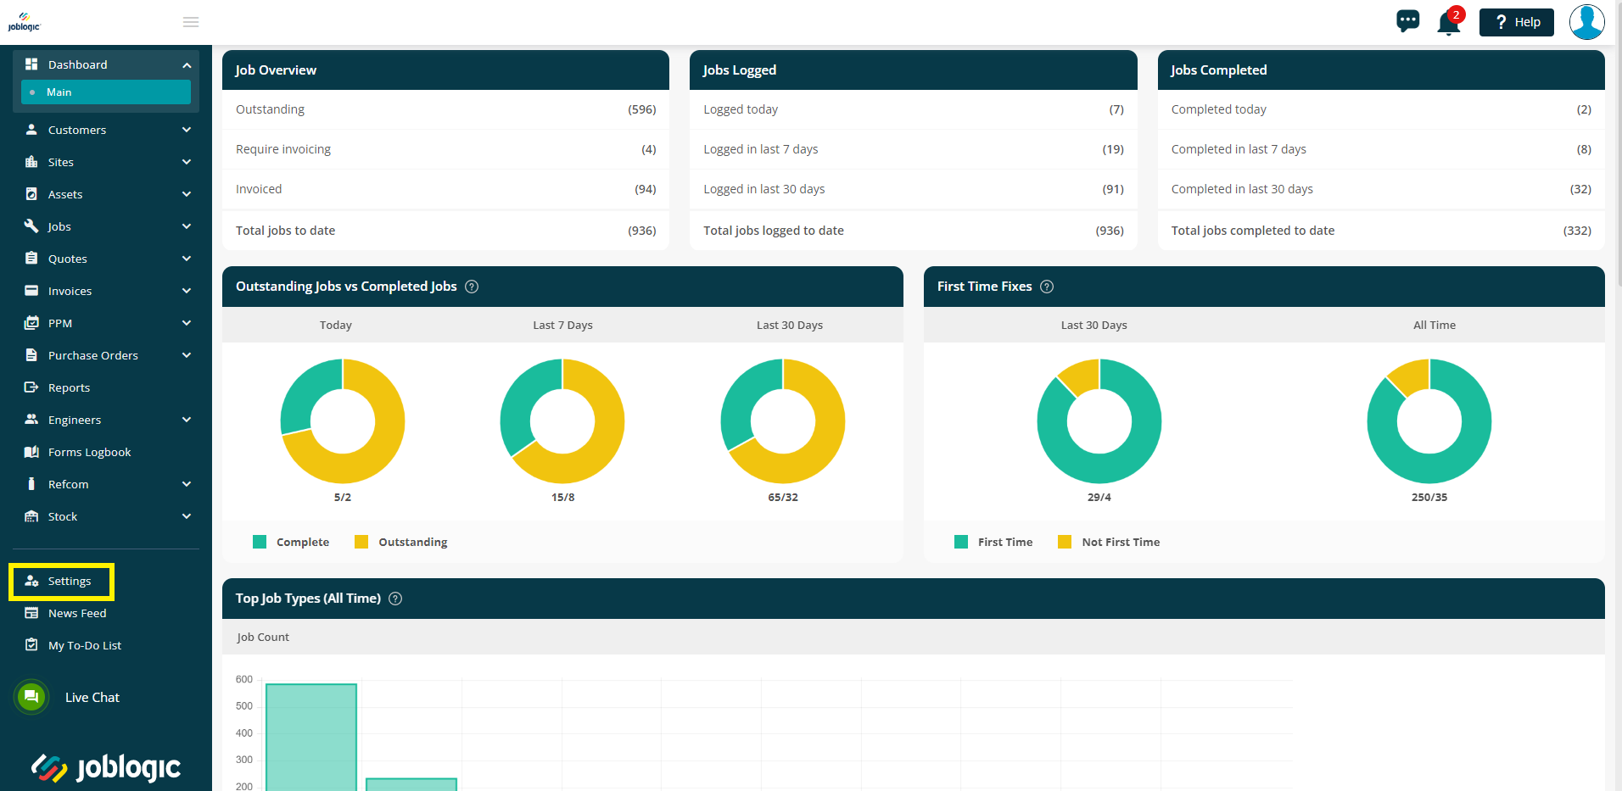Click the Assets icon in sidebar
Screen dimensions: 1622x791
(x=31, y=194)
